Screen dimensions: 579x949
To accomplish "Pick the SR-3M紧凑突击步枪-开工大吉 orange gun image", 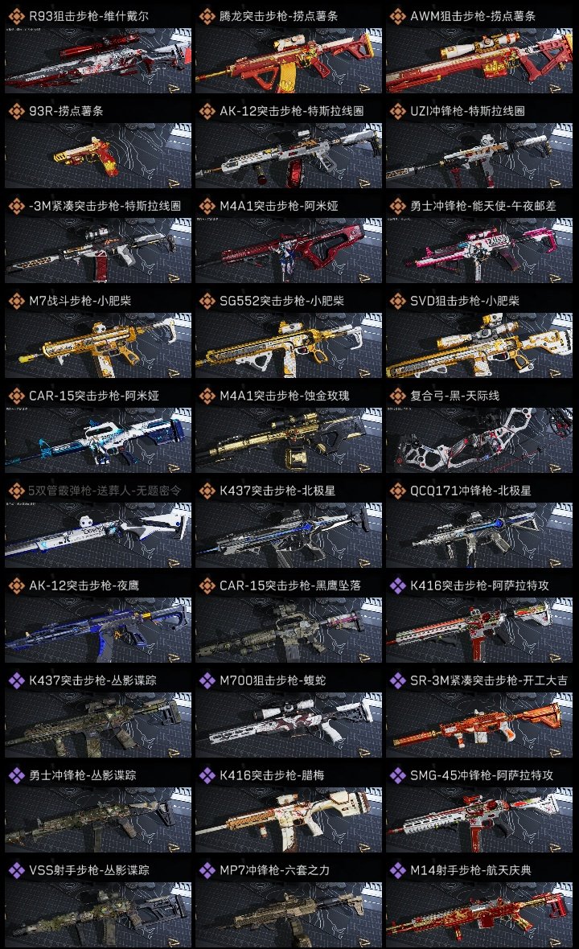I will click(x=479, y=725).
